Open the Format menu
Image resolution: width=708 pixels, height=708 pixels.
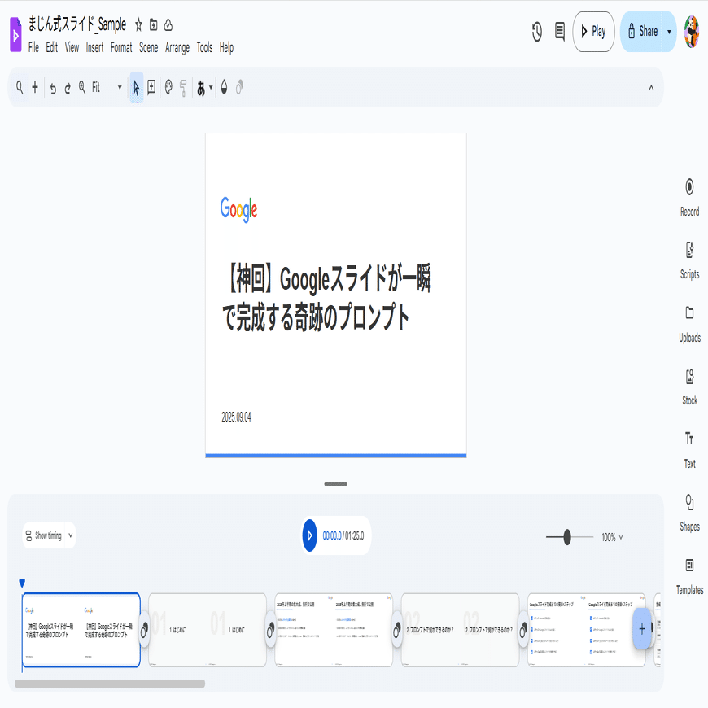click(121, 47)
